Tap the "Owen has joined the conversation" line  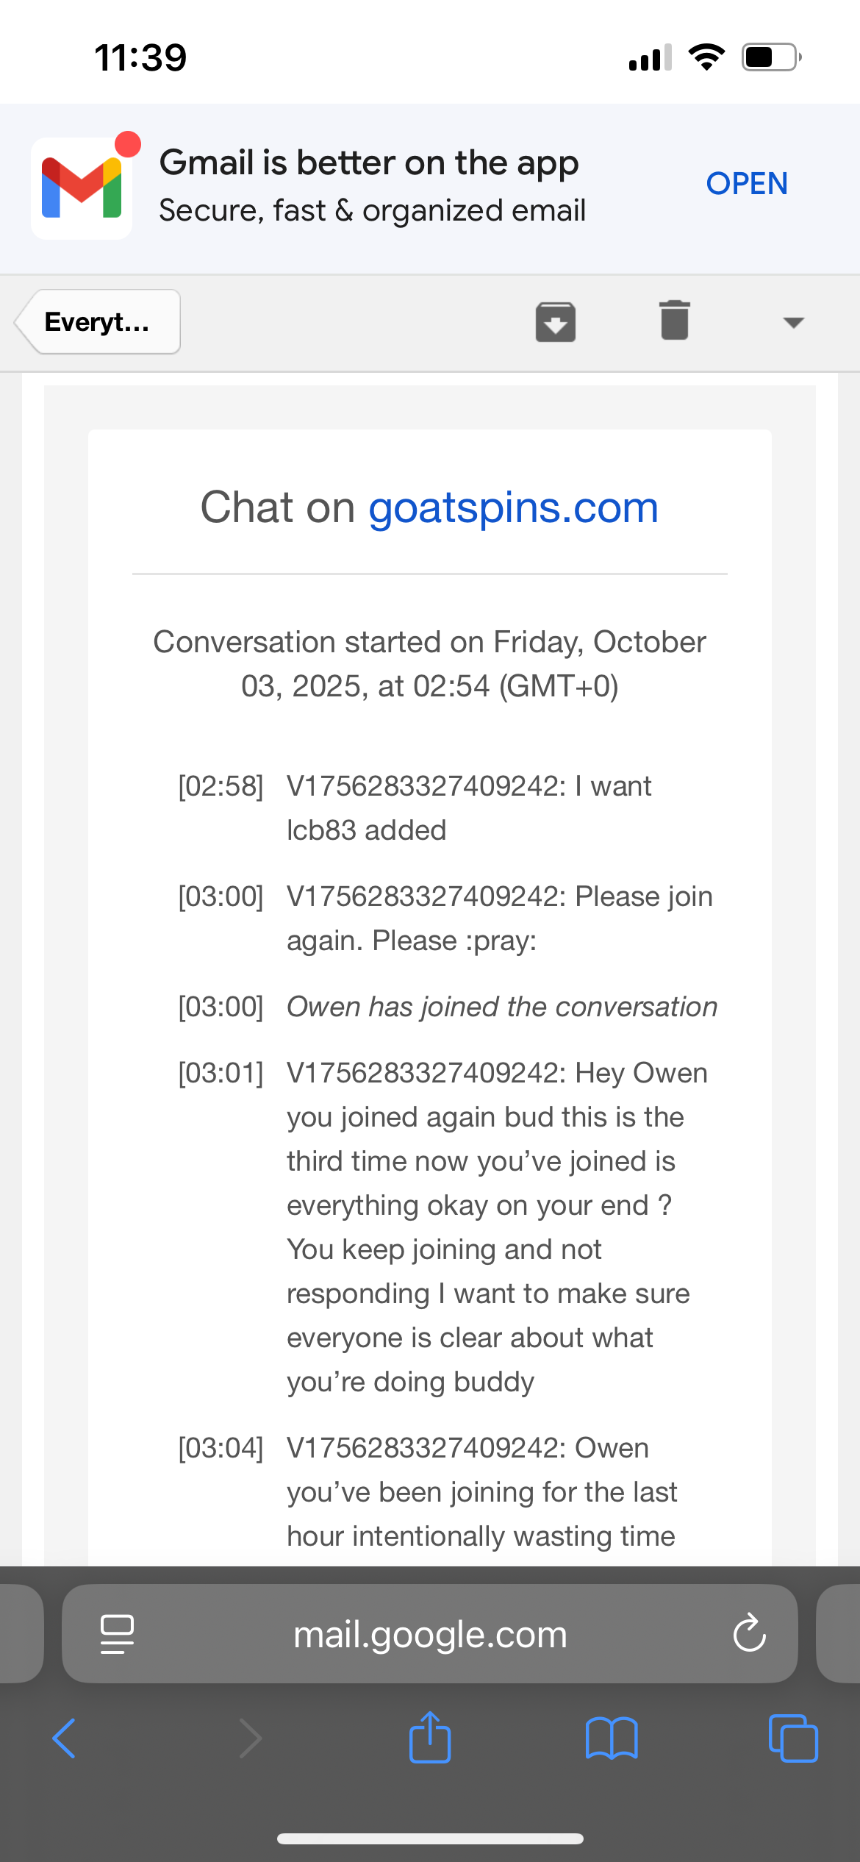[502, 1007]
